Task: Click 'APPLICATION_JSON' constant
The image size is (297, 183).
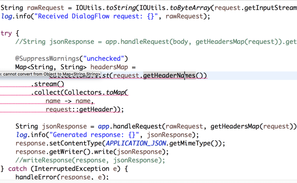Action: [136, 143]
